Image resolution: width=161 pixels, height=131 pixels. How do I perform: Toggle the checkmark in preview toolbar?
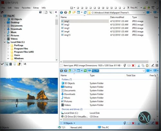[x=2, y=64]
